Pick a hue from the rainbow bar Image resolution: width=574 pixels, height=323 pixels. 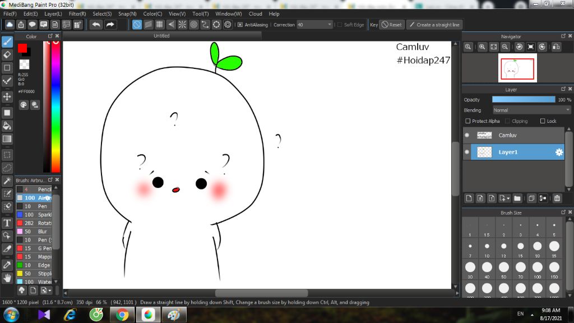coord(55,106)
